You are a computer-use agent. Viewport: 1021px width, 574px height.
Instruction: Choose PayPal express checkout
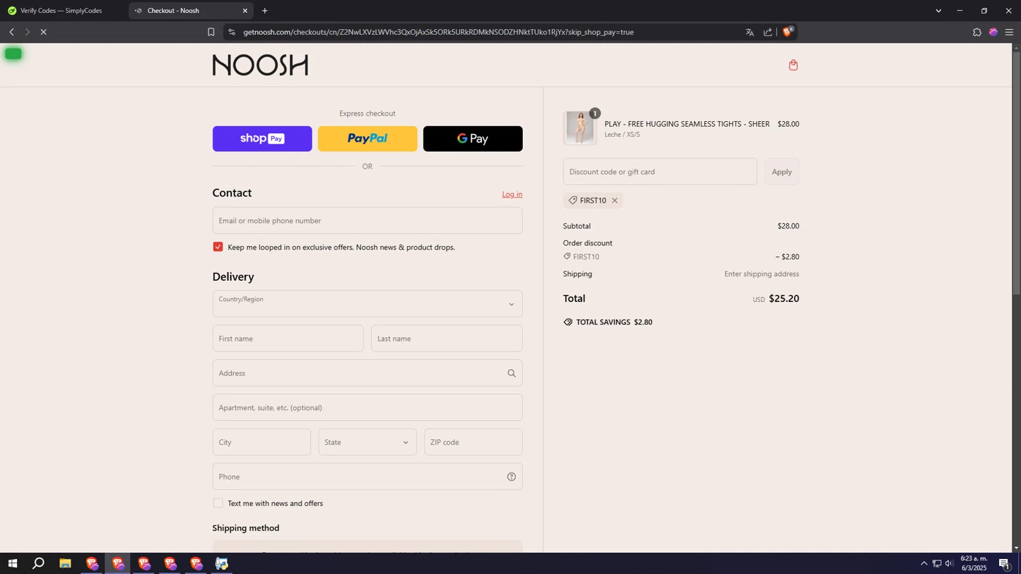click(368, 139)
